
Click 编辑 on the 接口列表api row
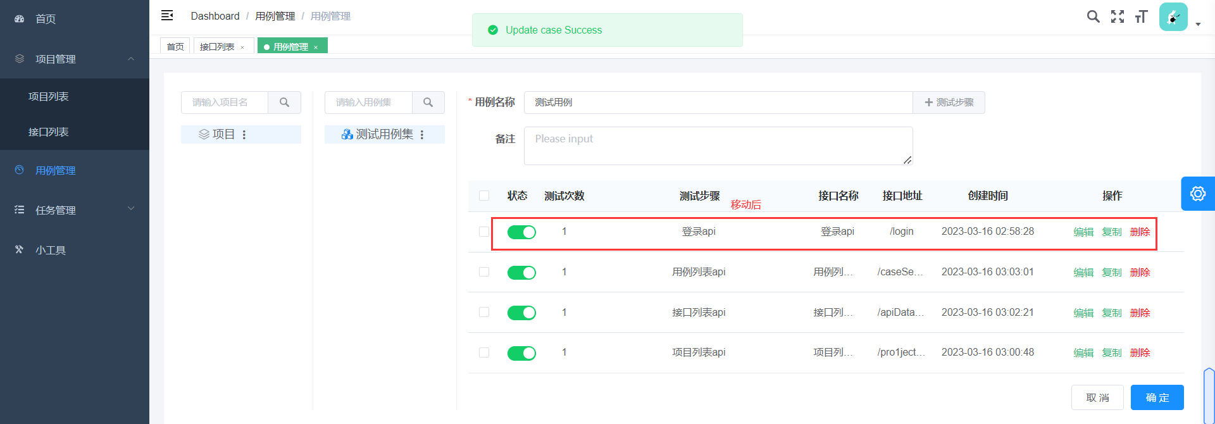(1083, 313)
